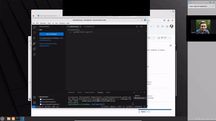Open the Manage gear in activity bar

tap(34, 103)
